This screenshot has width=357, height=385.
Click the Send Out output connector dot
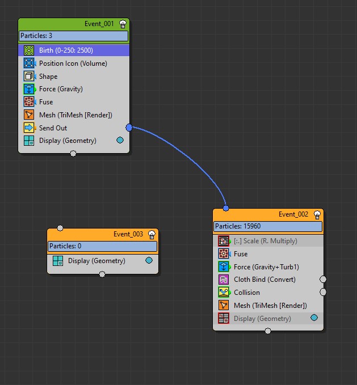tap(129, 128)
